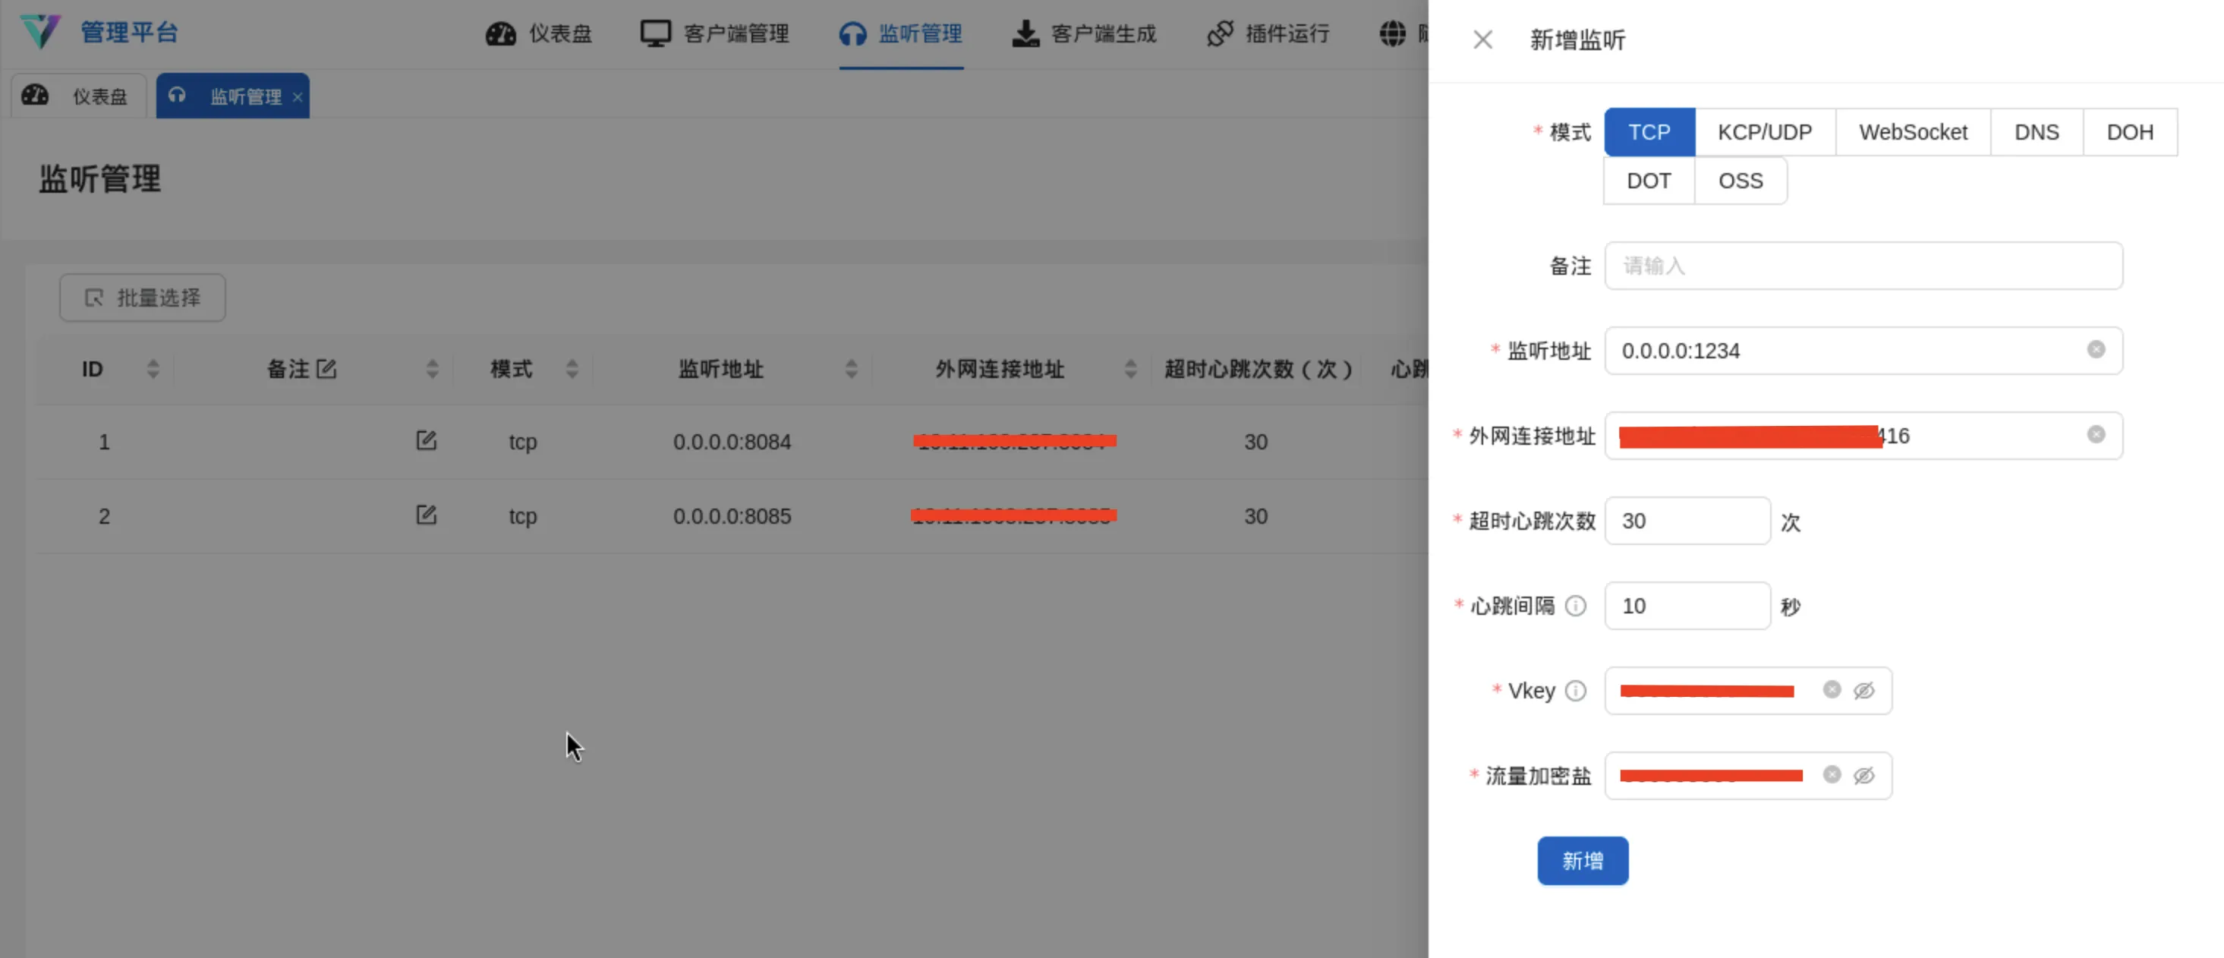Sort by 模式 column arrows

572,370
